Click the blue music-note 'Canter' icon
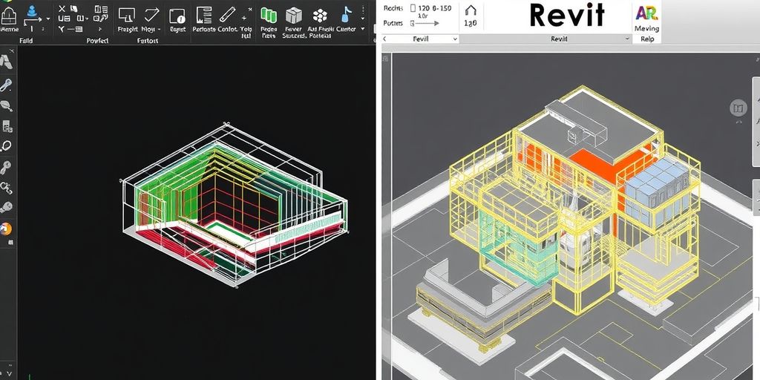 click(346, 15)
